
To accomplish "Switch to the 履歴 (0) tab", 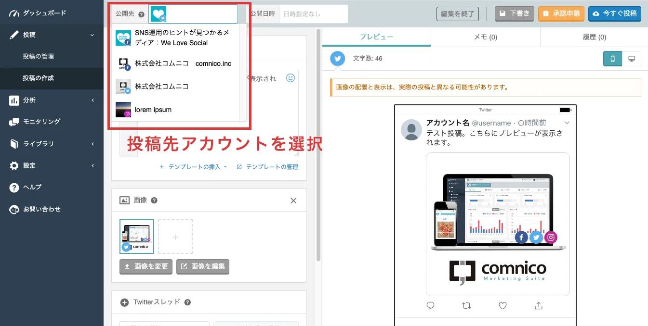I will 594,37.
